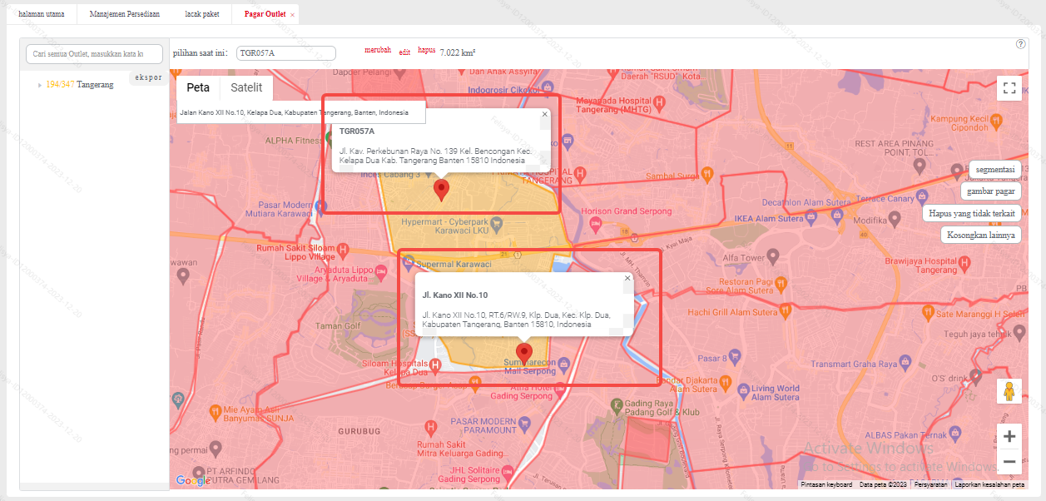This screenshot has height=501, width=1046.
Task: Click the Supermal Karawaci shopping icon
Action: tap(409, 263)
